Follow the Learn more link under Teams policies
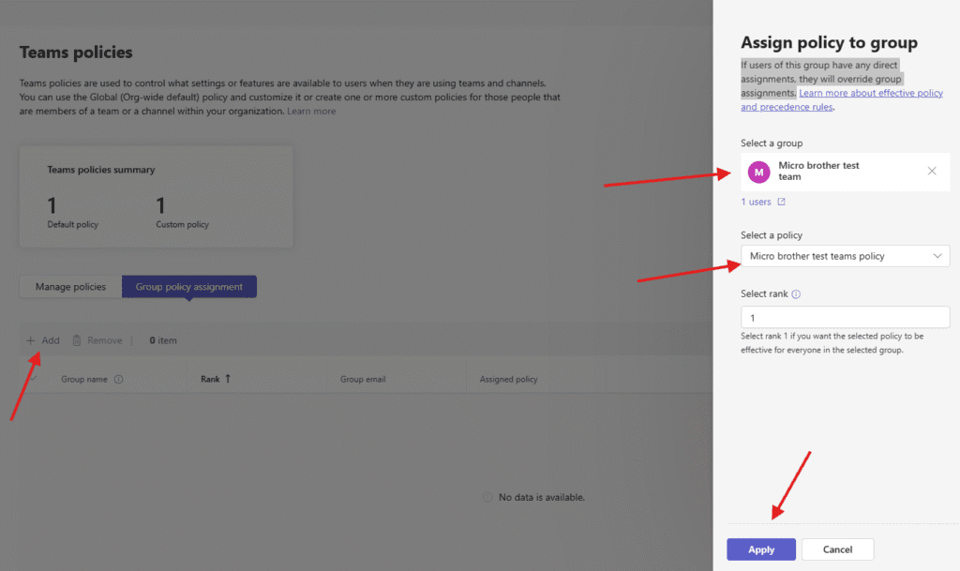960x571 pixels. tap(311, 112)
